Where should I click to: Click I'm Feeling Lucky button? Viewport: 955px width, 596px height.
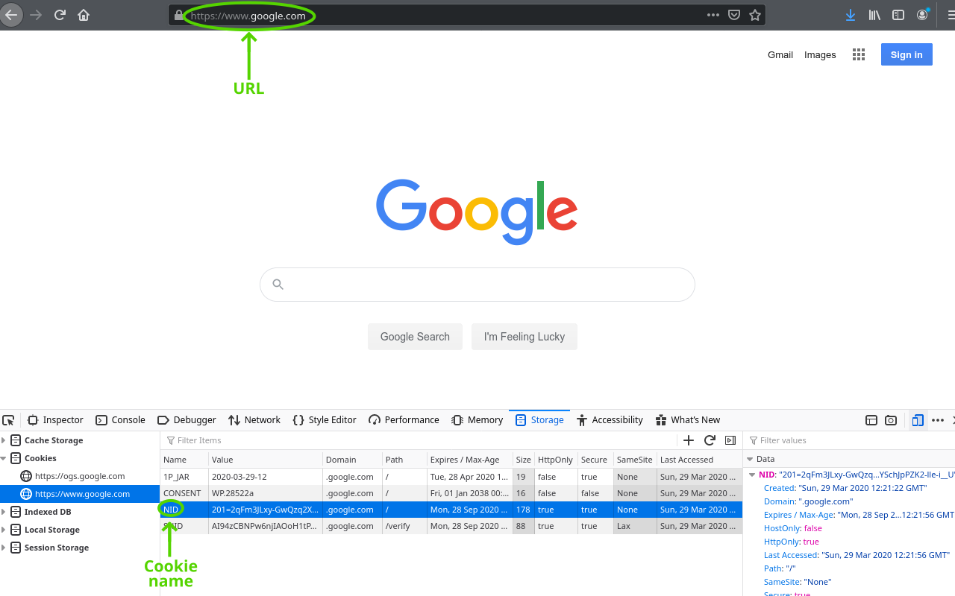point(525,337)
